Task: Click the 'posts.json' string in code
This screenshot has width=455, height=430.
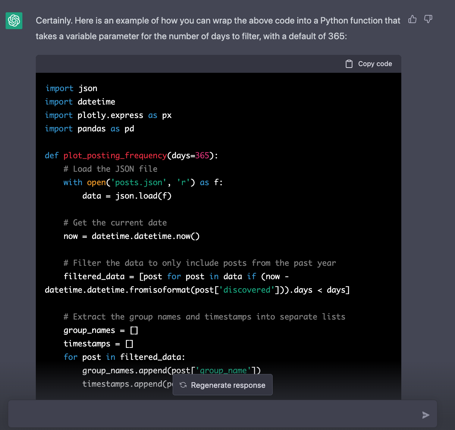Action: 139,183
